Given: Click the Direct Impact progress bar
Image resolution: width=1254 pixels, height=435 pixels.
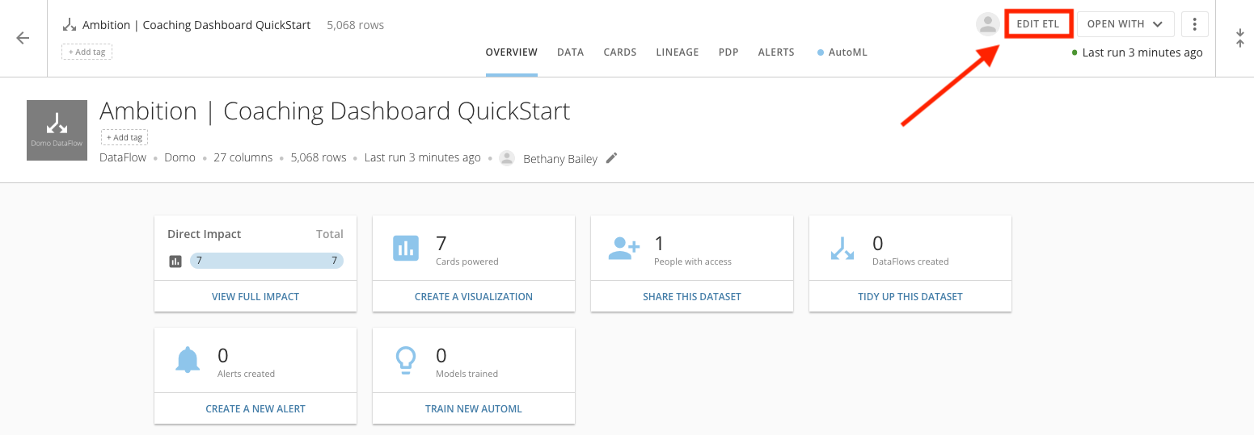Looking at the screenshot, I should point(266,261).
